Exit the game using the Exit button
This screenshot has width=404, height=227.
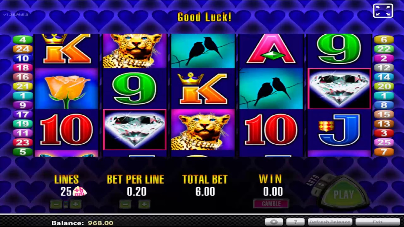(377, 222)
